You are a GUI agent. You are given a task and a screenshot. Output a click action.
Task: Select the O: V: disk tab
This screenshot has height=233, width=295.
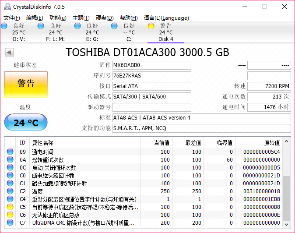coord(19,32)
